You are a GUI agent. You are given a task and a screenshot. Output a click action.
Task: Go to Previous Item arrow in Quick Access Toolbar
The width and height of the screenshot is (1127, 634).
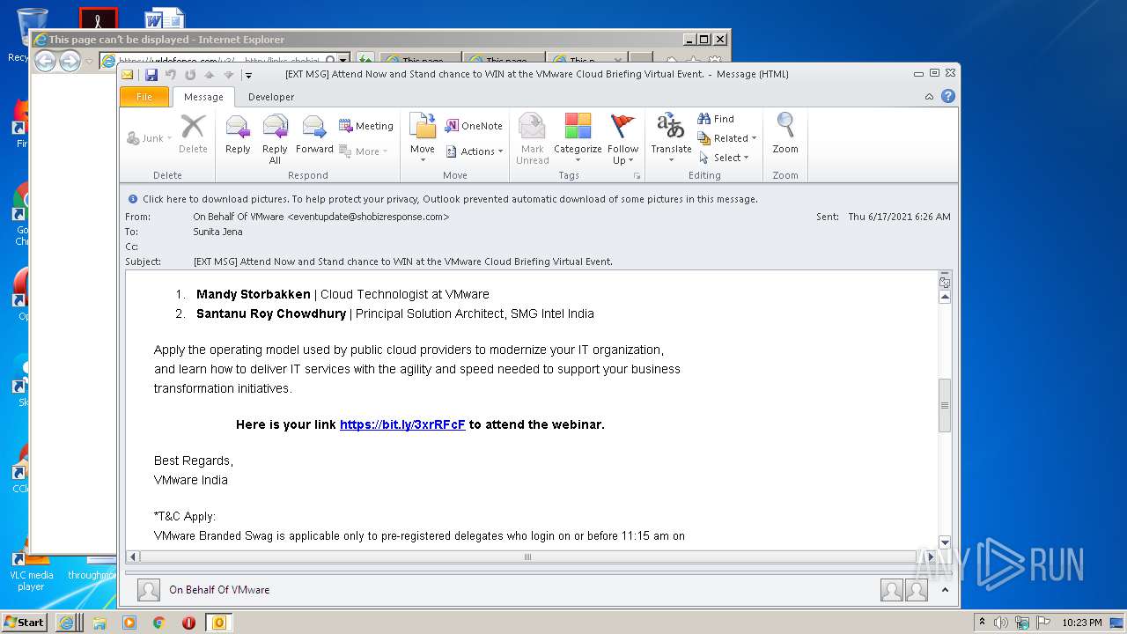[x=210, y=75]
